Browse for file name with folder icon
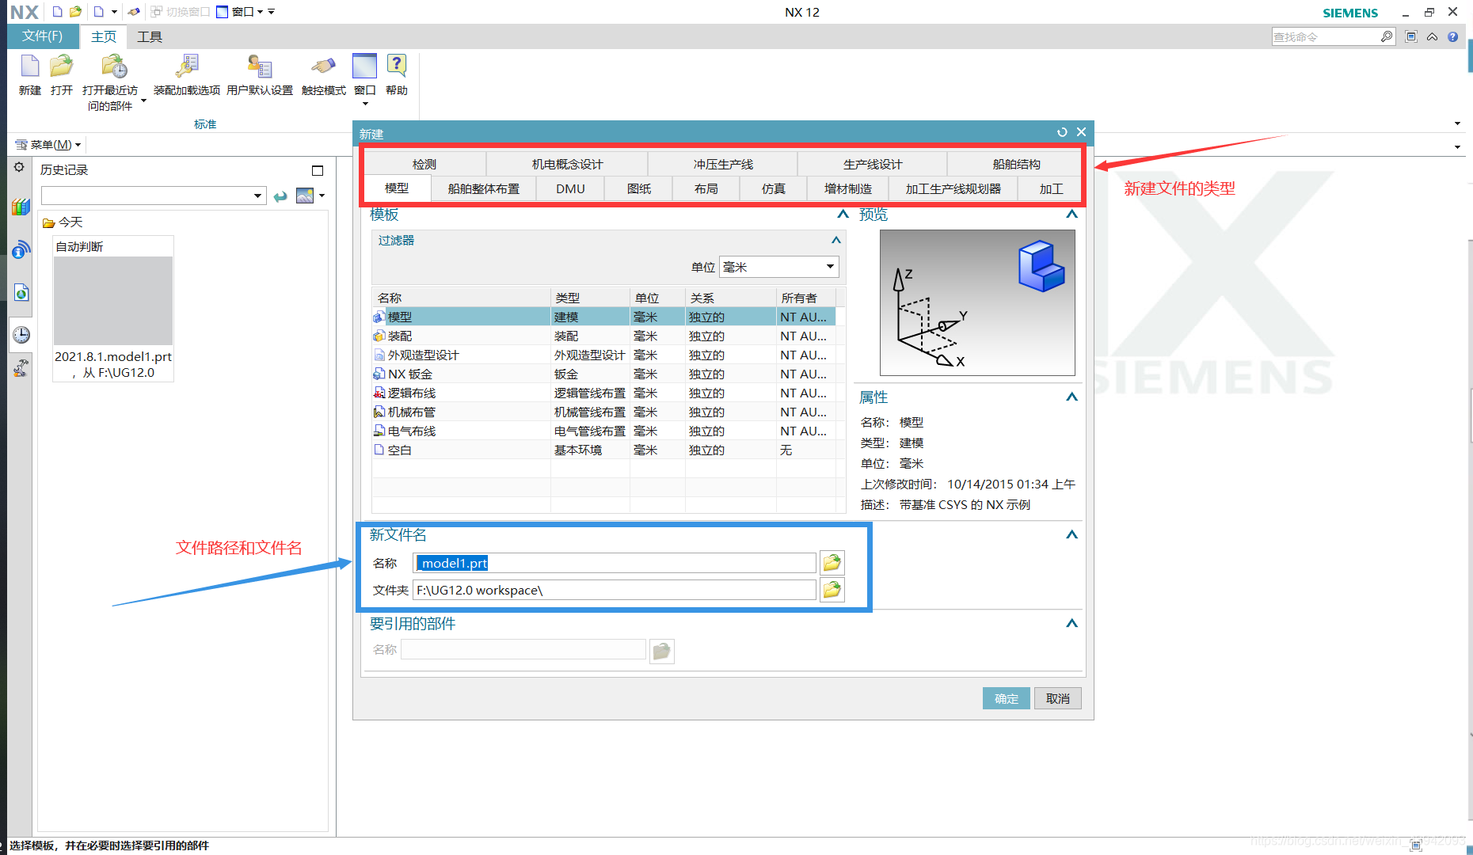1473x855 pixels. (x=832, y=563)
